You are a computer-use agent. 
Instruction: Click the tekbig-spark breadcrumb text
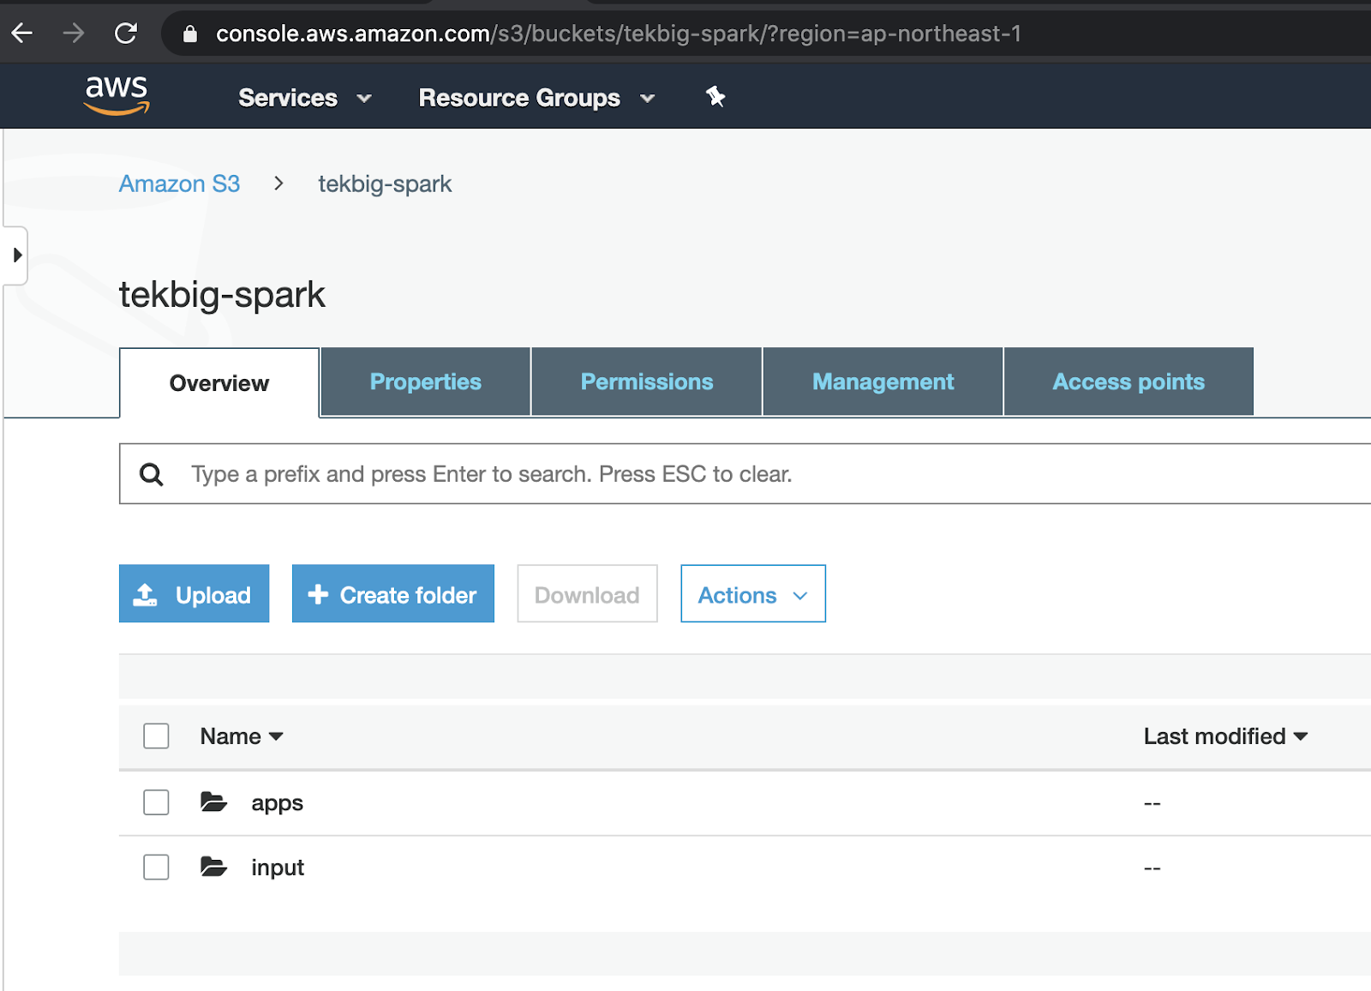(385, 184)
